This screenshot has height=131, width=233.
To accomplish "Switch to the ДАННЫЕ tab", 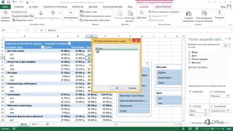I will click(x=93, y=7).
